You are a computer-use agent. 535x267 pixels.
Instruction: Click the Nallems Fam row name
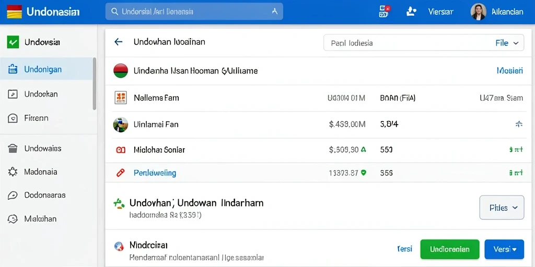point(156,98)
